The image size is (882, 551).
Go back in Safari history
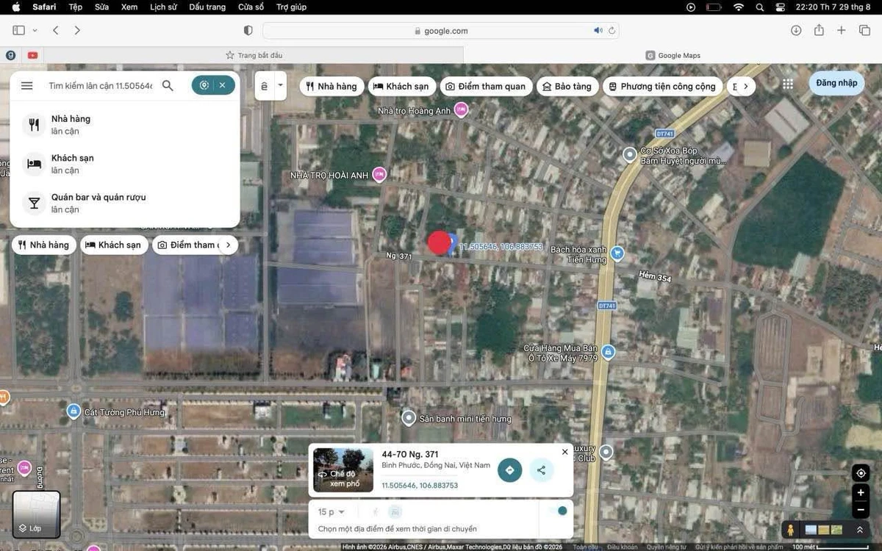point(56,30)
